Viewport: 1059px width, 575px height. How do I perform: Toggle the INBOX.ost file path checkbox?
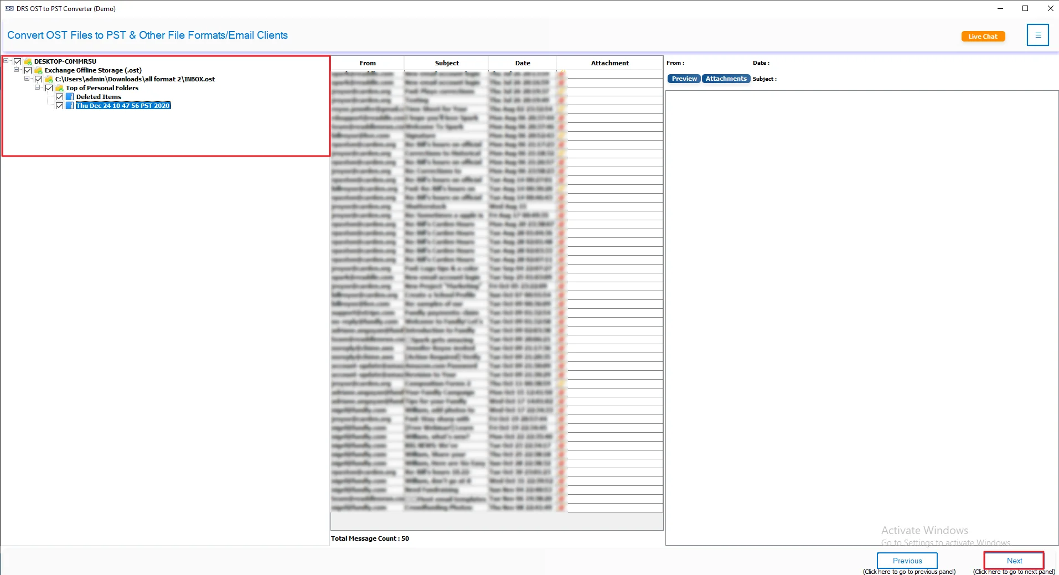point(38,79)
